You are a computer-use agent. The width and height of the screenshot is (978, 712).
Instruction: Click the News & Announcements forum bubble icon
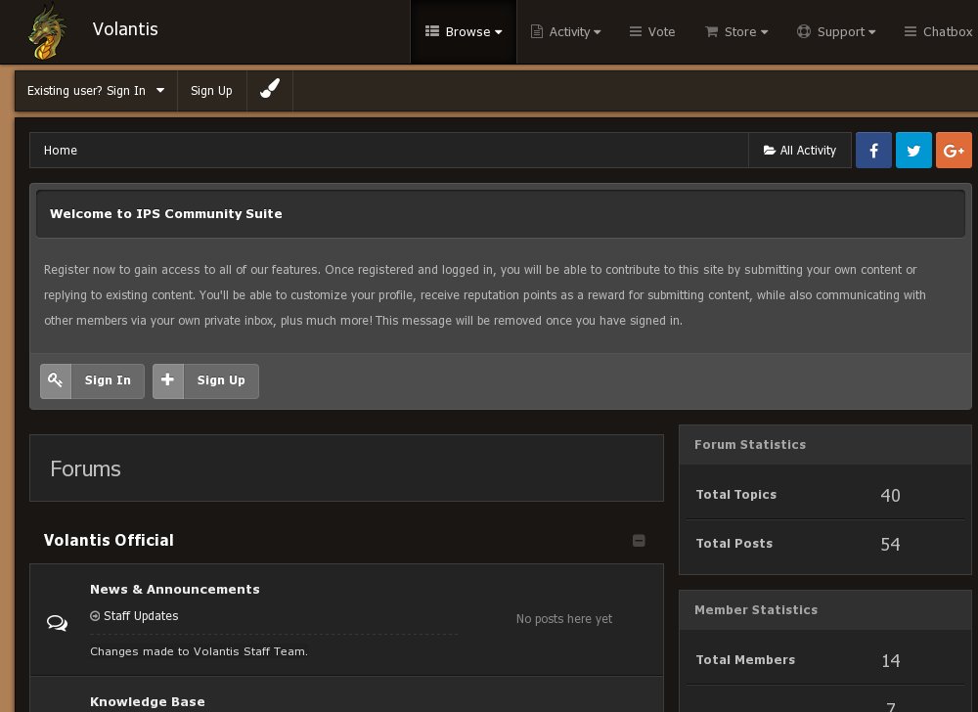click(58, 623)
